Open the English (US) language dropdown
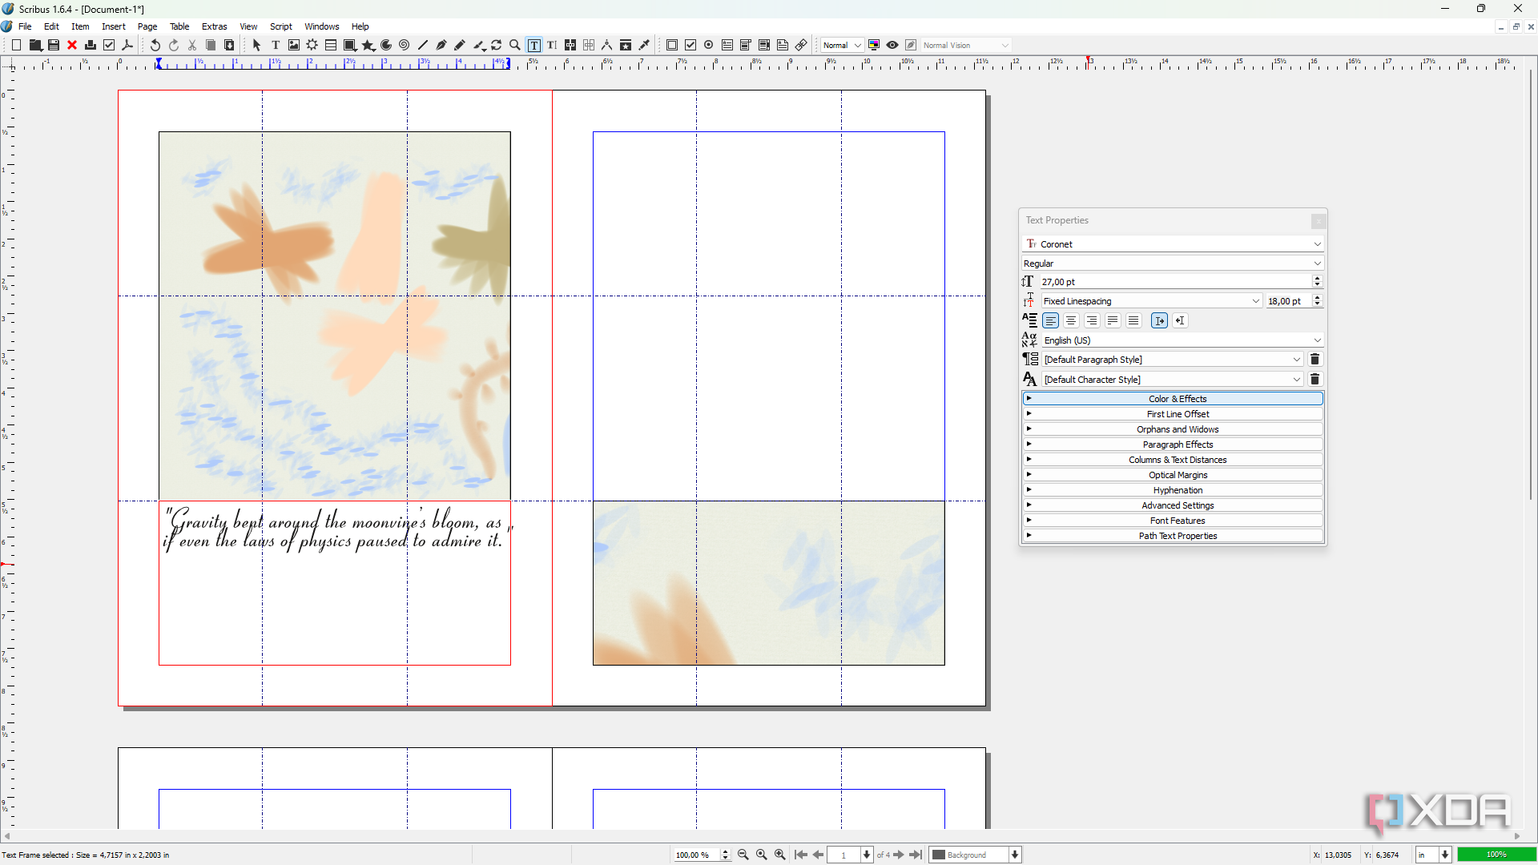This screenshot has height=865, width=1538. tap(1182, 340)
